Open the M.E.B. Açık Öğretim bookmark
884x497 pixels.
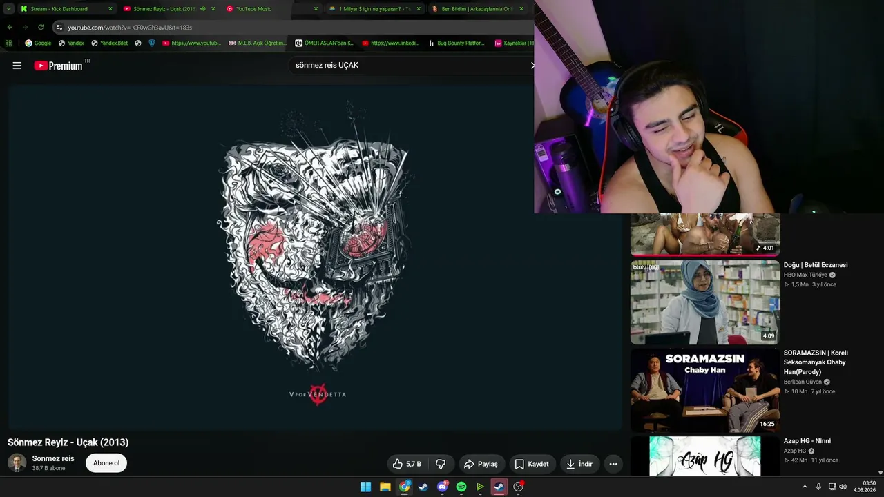click(257, 43)
